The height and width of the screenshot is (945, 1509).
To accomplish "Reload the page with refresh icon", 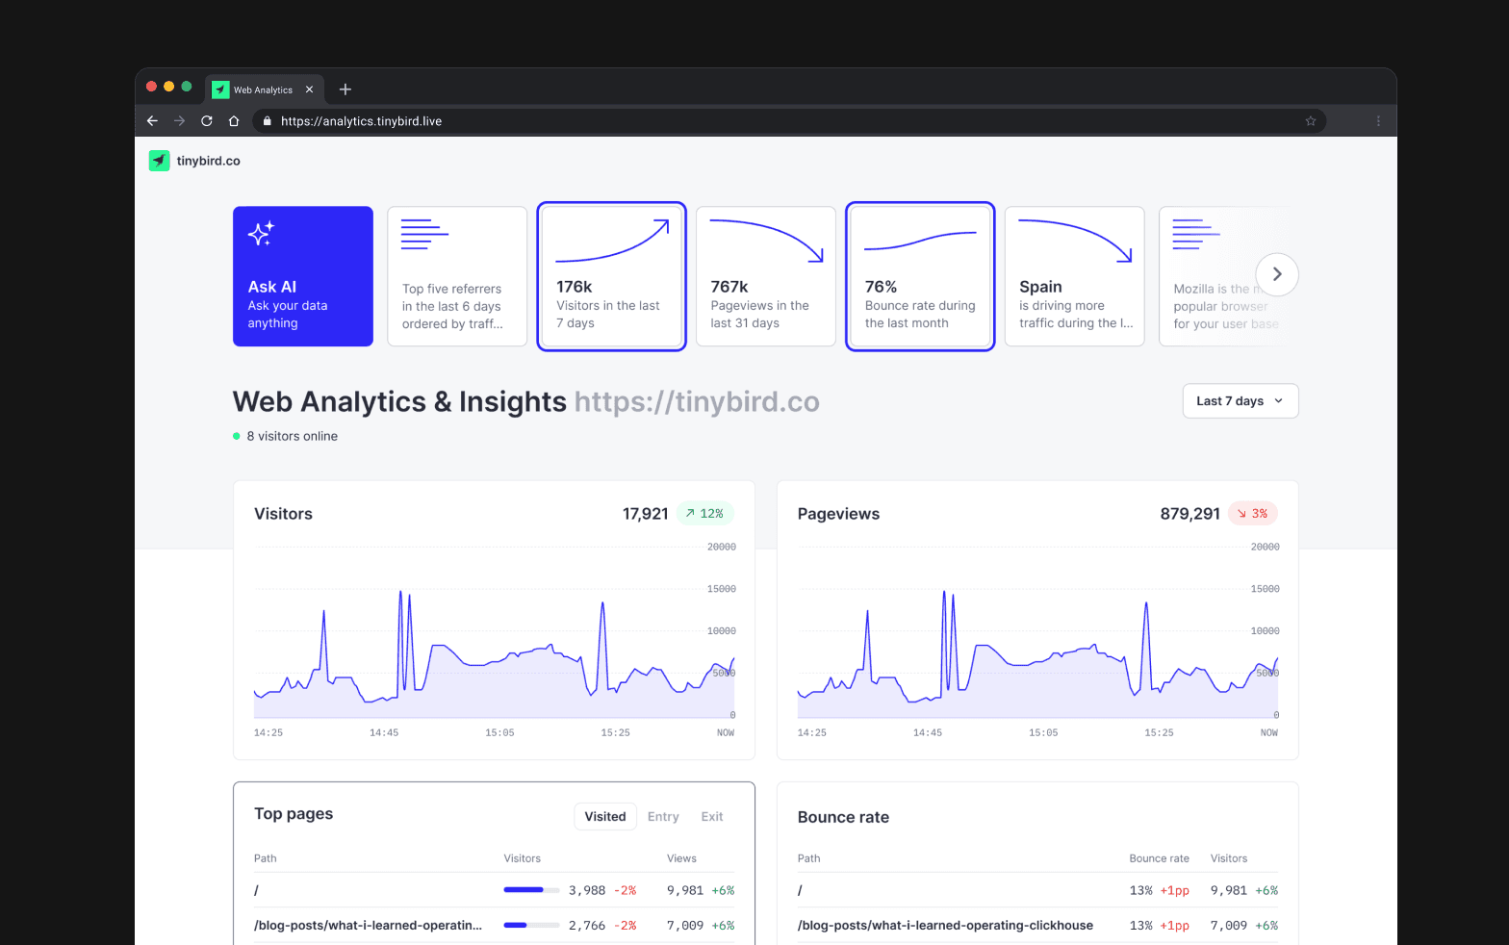I will (x=206, y=121).
